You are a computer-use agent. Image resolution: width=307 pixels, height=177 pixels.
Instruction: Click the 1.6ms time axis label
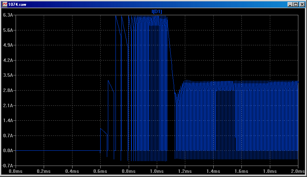[241, 171]
